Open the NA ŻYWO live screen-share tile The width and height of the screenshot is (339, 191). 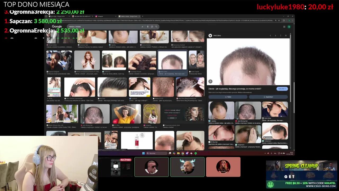tap(116, 167)
